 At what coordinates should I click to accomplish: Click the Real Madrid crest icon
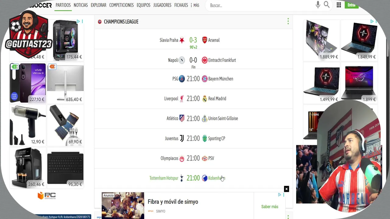[205, 99]
